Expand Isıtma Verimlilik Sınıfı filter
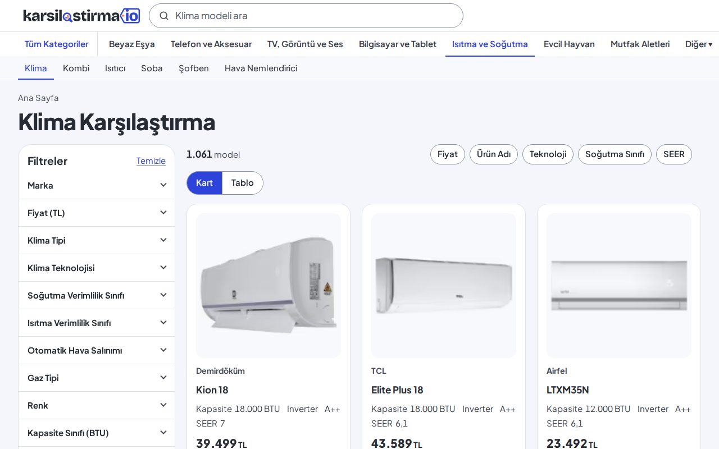The width and height of the screenshot is (719, 449). (x=97, y=323)
